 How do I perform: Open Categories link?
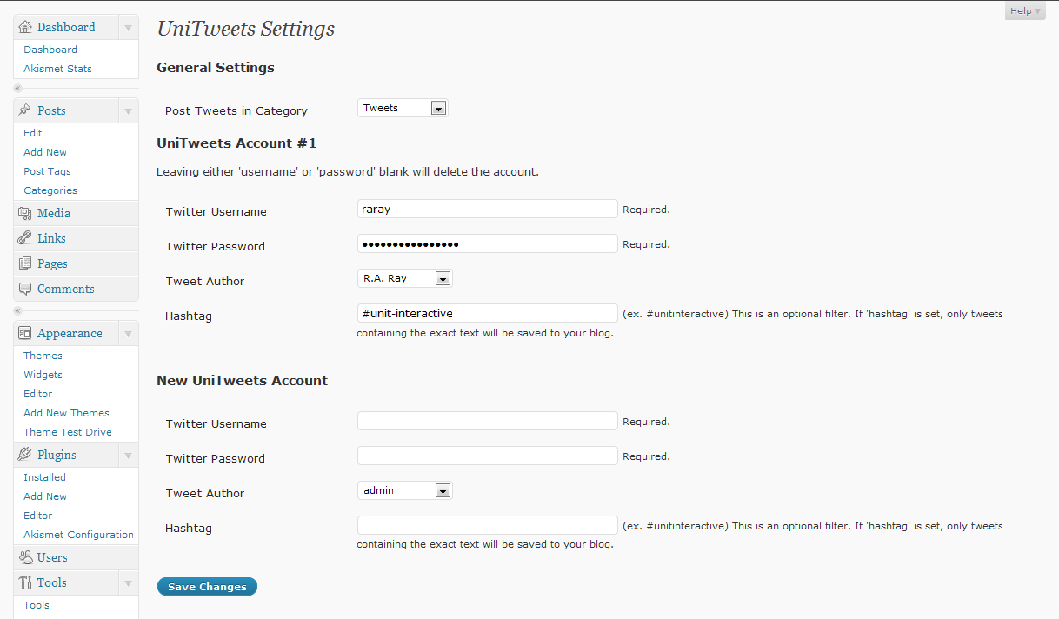tap(50, 190)
